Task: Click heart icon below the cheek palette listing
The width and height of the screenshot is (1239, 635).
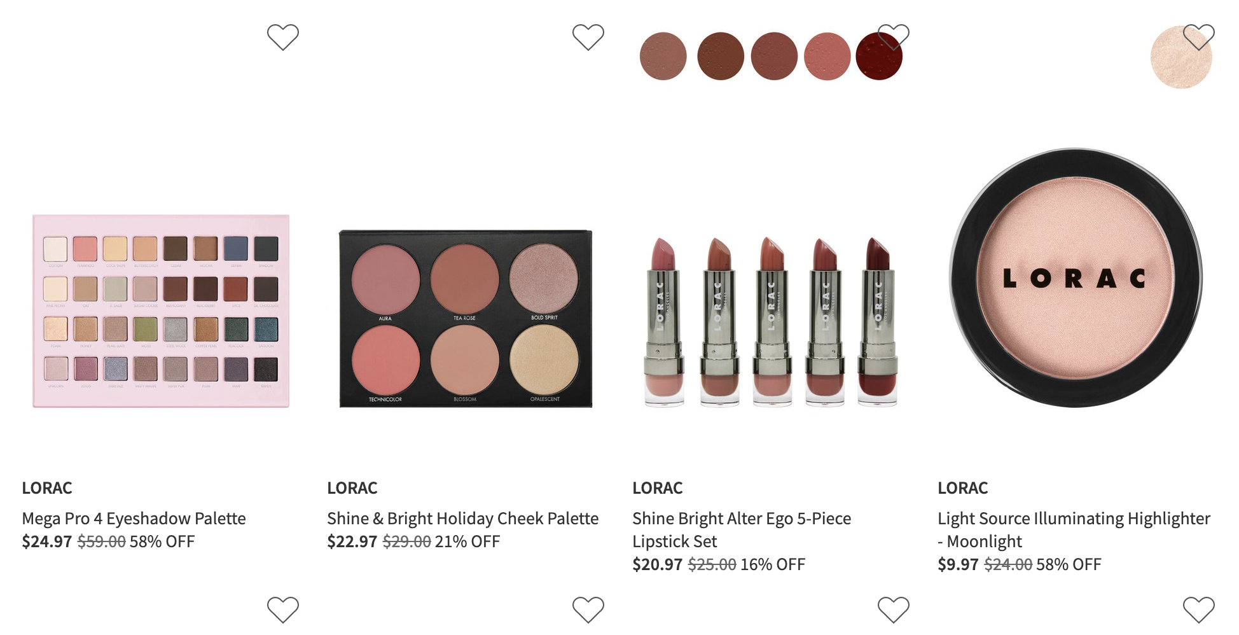Action: (x=588, y=610)
